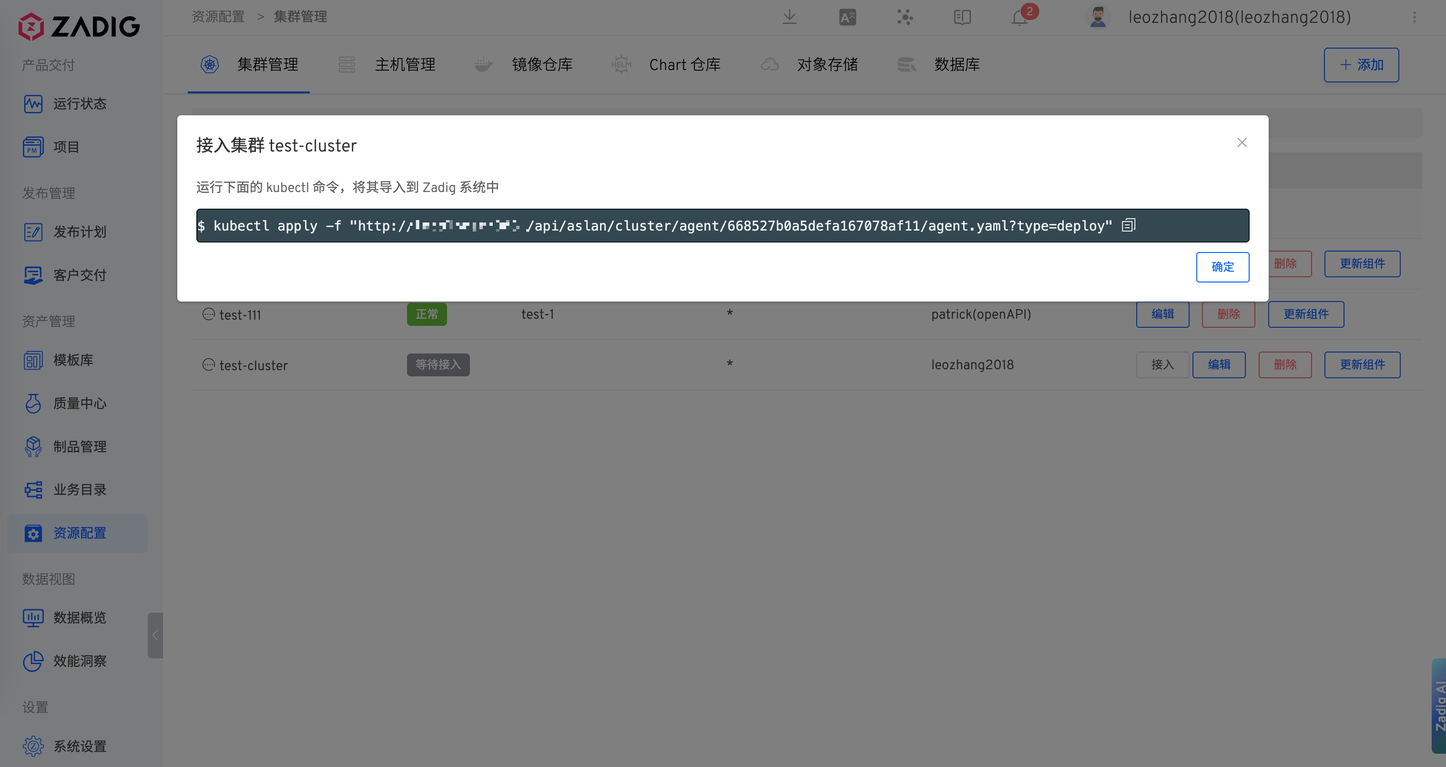Switch to the 镜像仓库 tab

tap(524, 64)
